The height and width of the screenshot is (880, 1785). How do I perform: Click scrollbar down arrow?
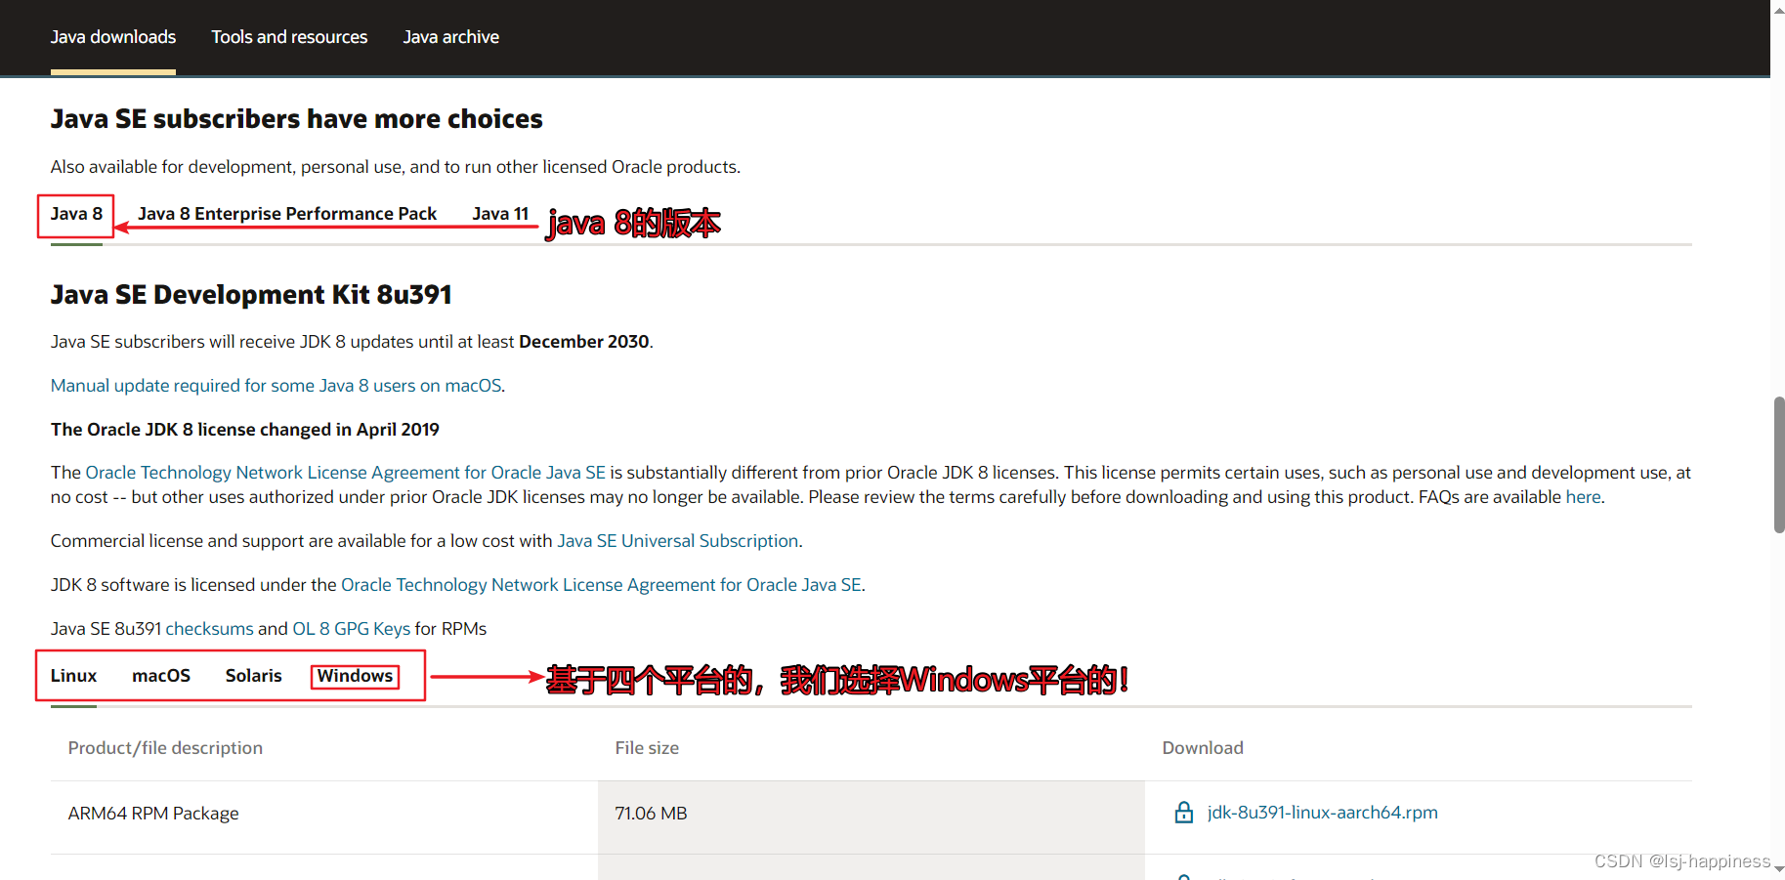click(1779, 868)
